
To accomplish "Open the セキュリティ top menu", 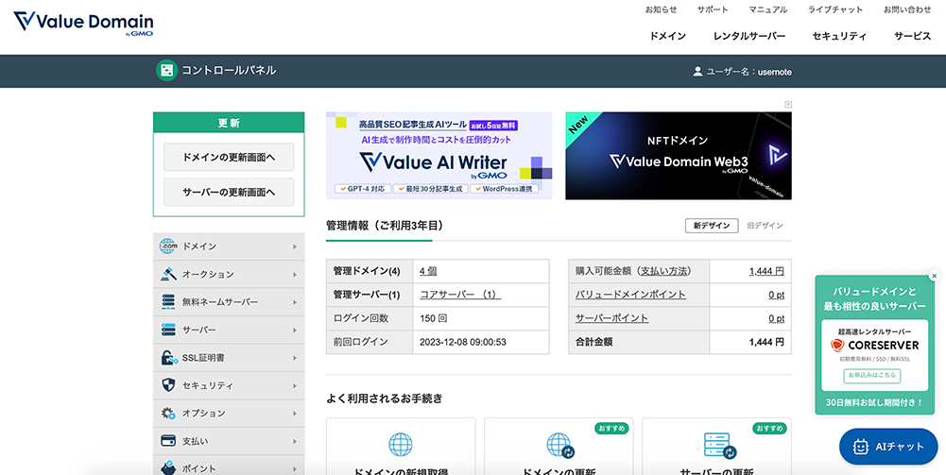I will click(x=839, y=36).
